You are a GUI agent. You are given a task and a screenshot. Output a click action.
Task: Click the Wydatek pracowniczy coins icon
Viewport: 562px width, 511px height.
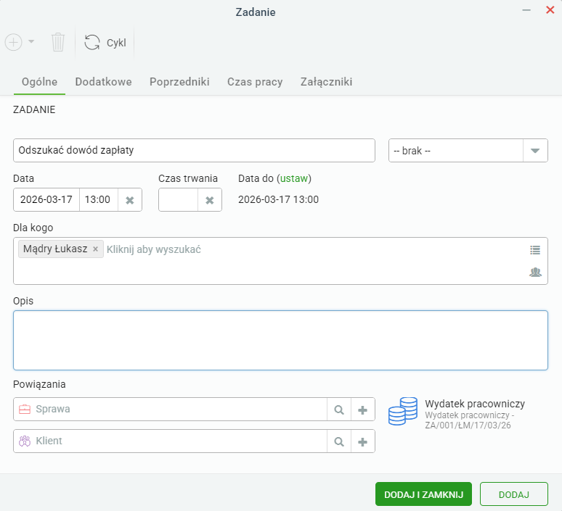pos(403,411)
